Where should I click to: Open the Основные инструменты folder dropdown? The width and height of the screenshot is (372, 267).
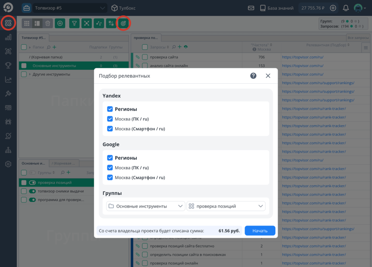click(145, 206)
